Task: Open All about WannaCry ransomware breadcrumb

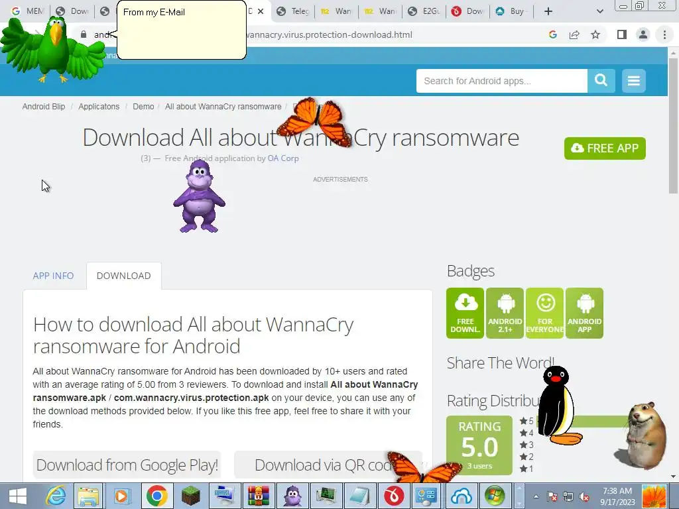Action: point(223,107)
